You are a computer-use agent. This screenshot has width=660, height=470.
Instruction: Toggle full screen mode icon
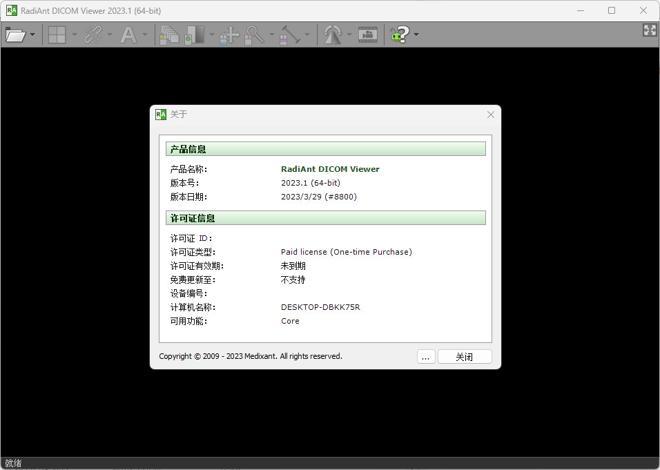pyautogui.click(x=650, y=30)
